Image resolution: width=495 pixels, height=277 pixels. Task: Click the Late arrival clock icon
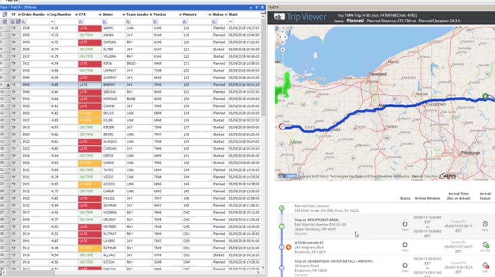coord(485,266)
